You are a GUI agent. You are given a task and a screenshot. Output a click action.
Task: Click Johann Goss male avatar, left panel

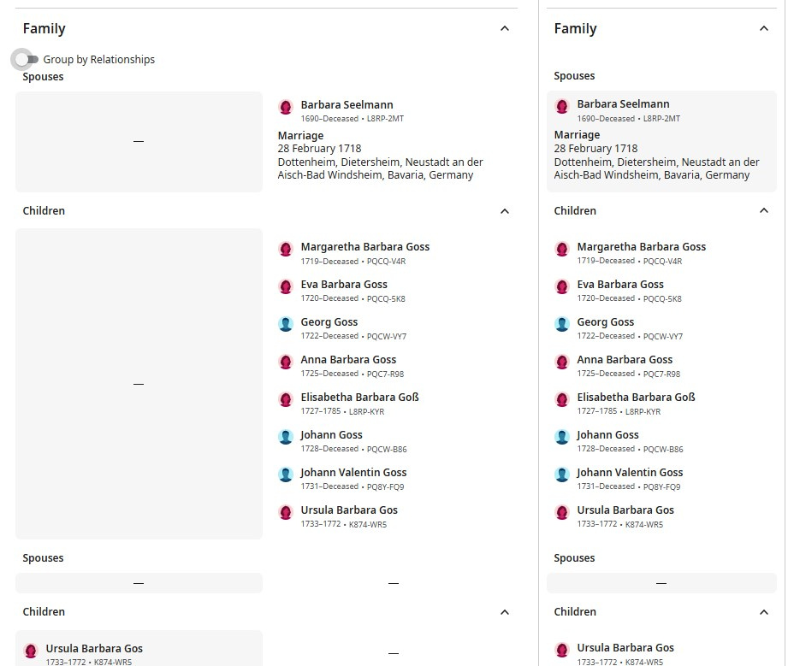(286, 437)
